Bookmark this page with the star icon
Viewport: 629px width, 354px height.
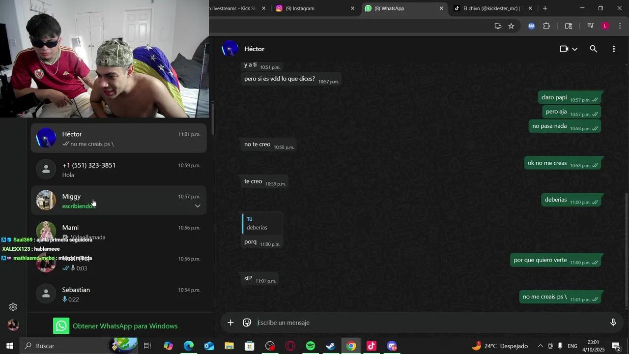click(511, 26)
